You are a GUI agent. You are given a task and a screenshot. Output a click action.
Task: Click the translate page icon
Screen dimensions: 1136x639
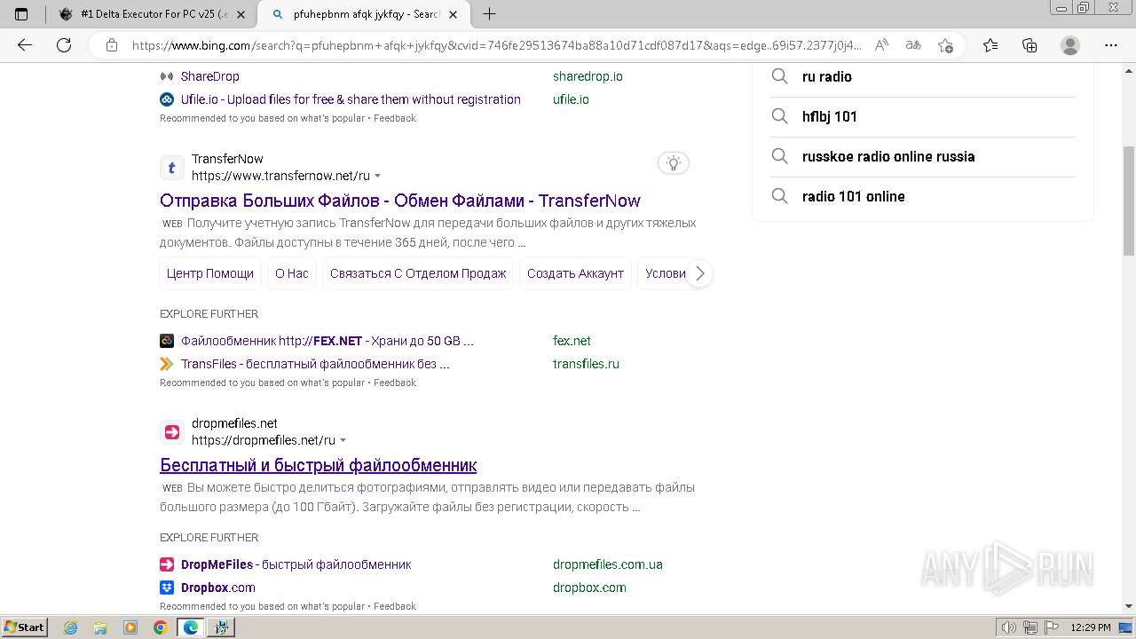tap(912, 45)
